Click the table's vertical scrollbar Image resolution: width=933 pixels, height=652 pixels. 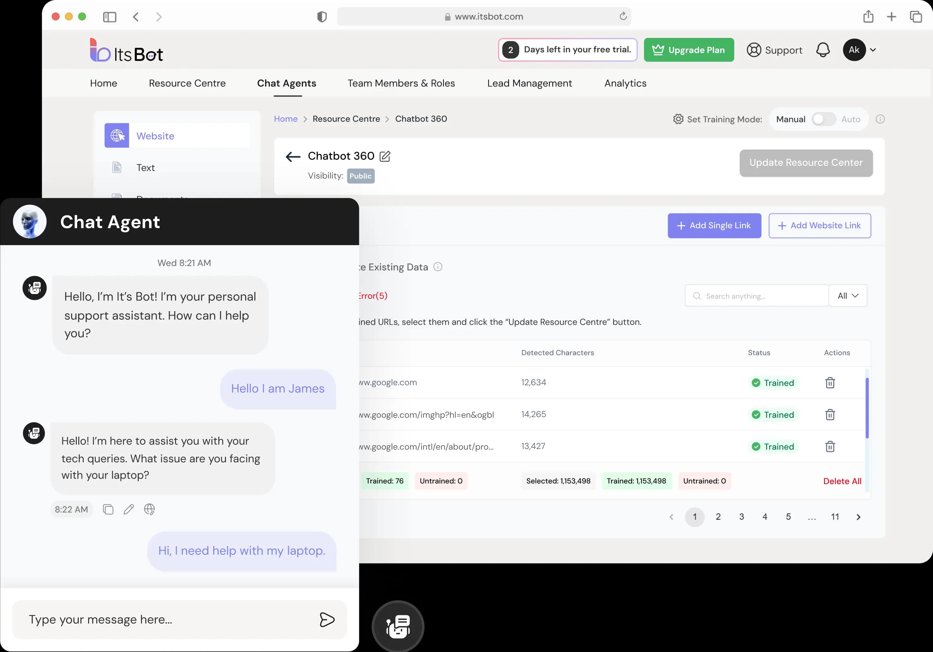tap(867, 408)
